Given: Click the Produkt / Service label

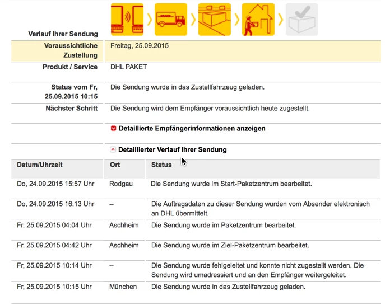Looking at the screenshot, I should tap(70, 67).
